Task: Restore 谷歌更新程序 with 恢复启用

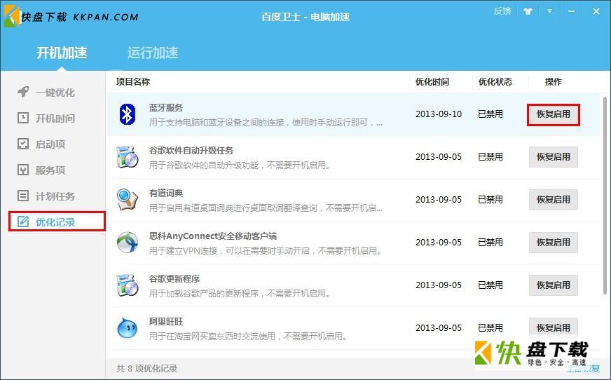Action: [554, 285]
